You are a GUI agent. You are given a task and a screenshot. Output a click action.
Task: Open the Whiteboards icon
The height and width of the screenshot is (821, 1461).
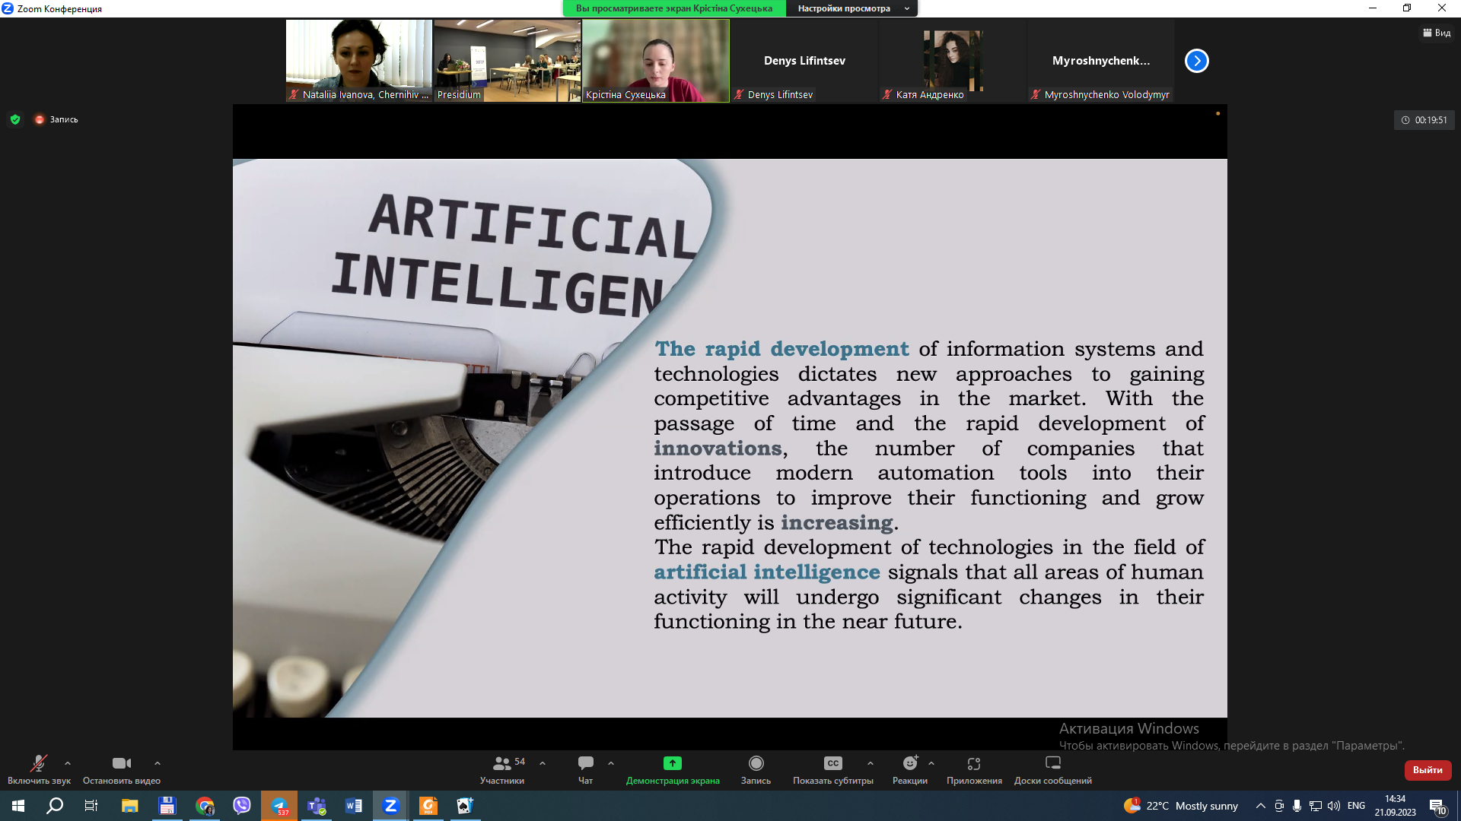[1052, 763]
